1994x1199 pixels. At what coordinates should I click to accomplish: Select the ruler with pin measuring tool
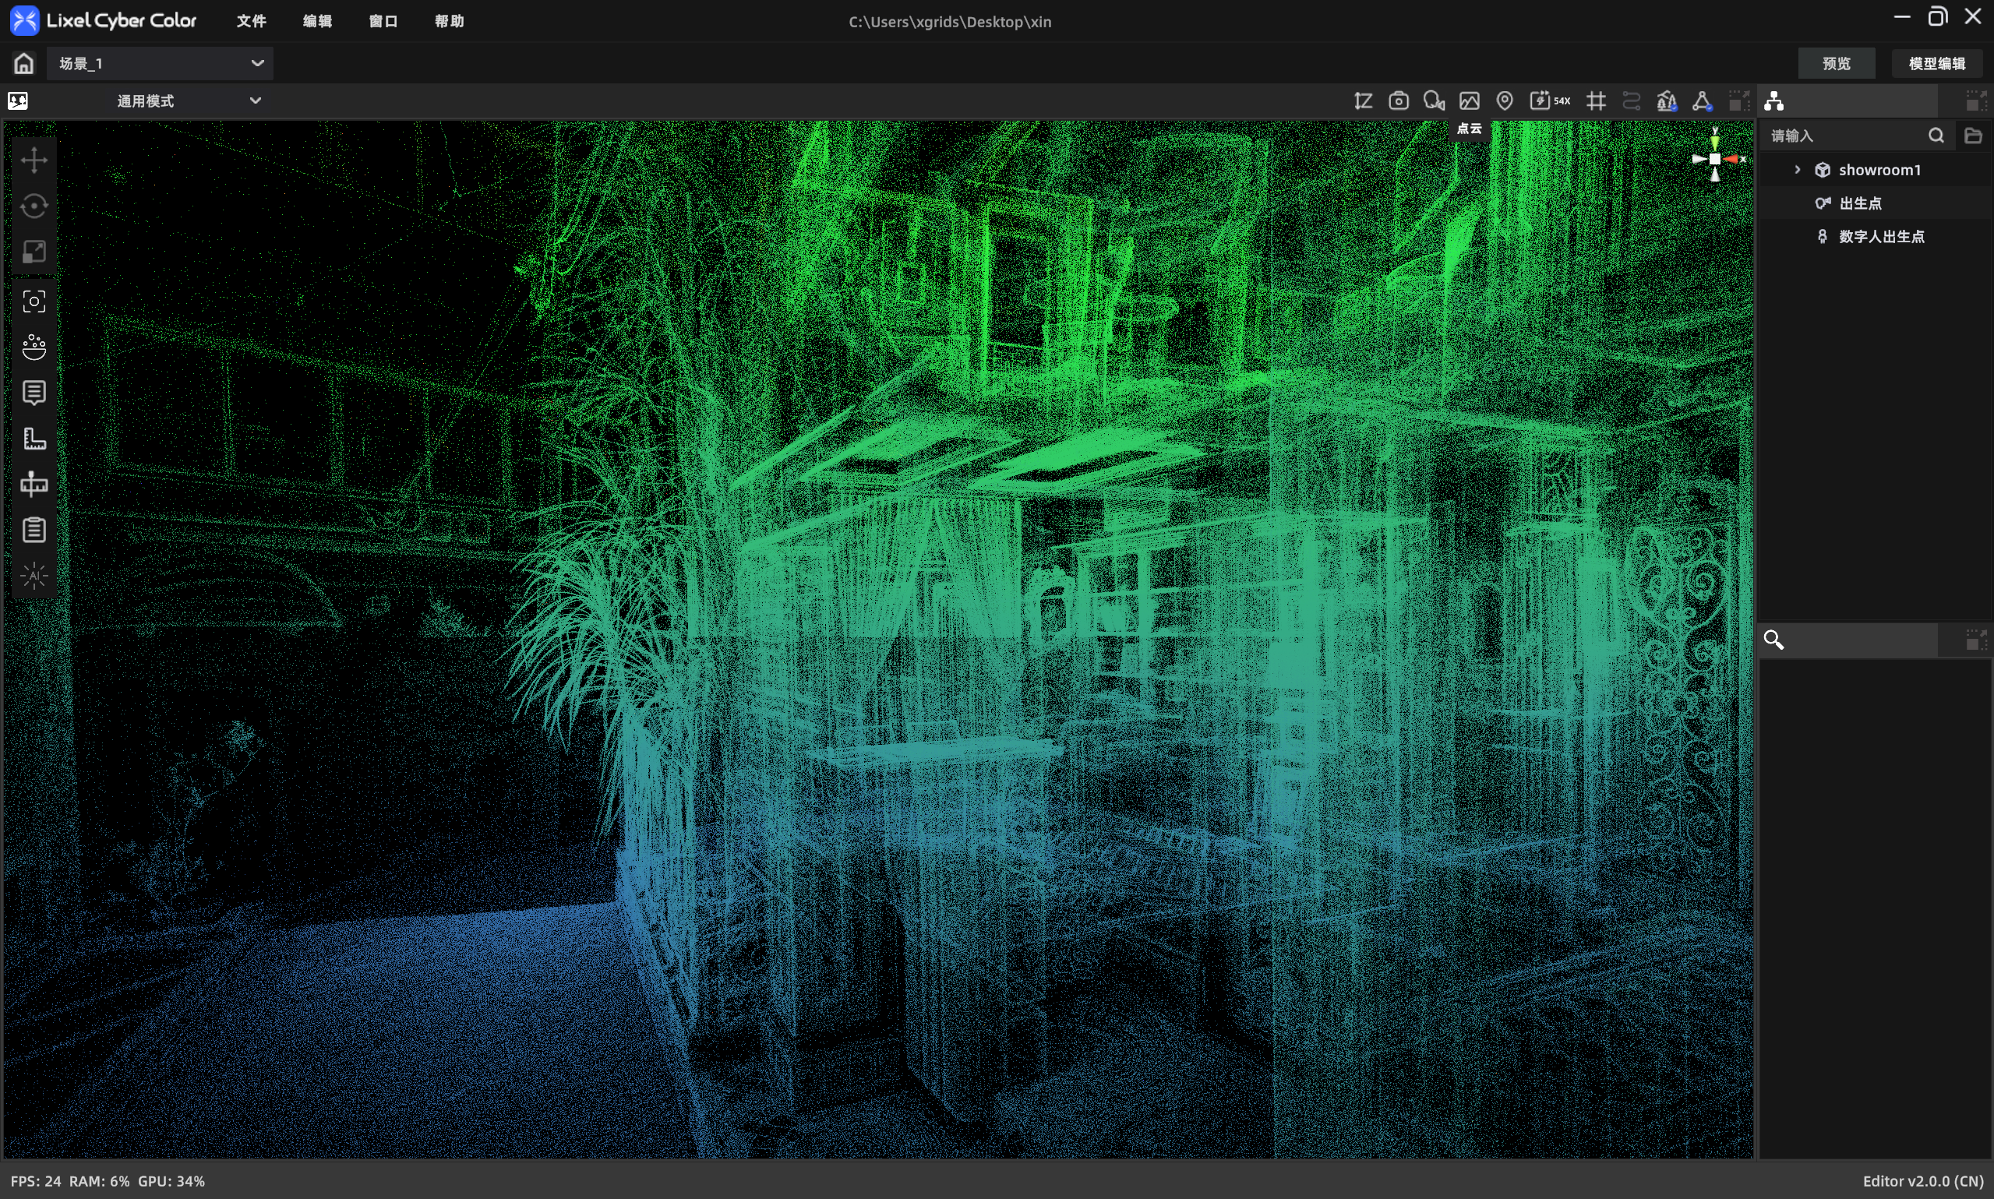point(34,484)
